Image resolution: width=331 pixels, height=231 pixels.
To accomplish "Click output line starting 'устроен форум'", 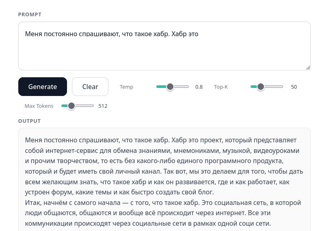I will (x=119, y=192).
